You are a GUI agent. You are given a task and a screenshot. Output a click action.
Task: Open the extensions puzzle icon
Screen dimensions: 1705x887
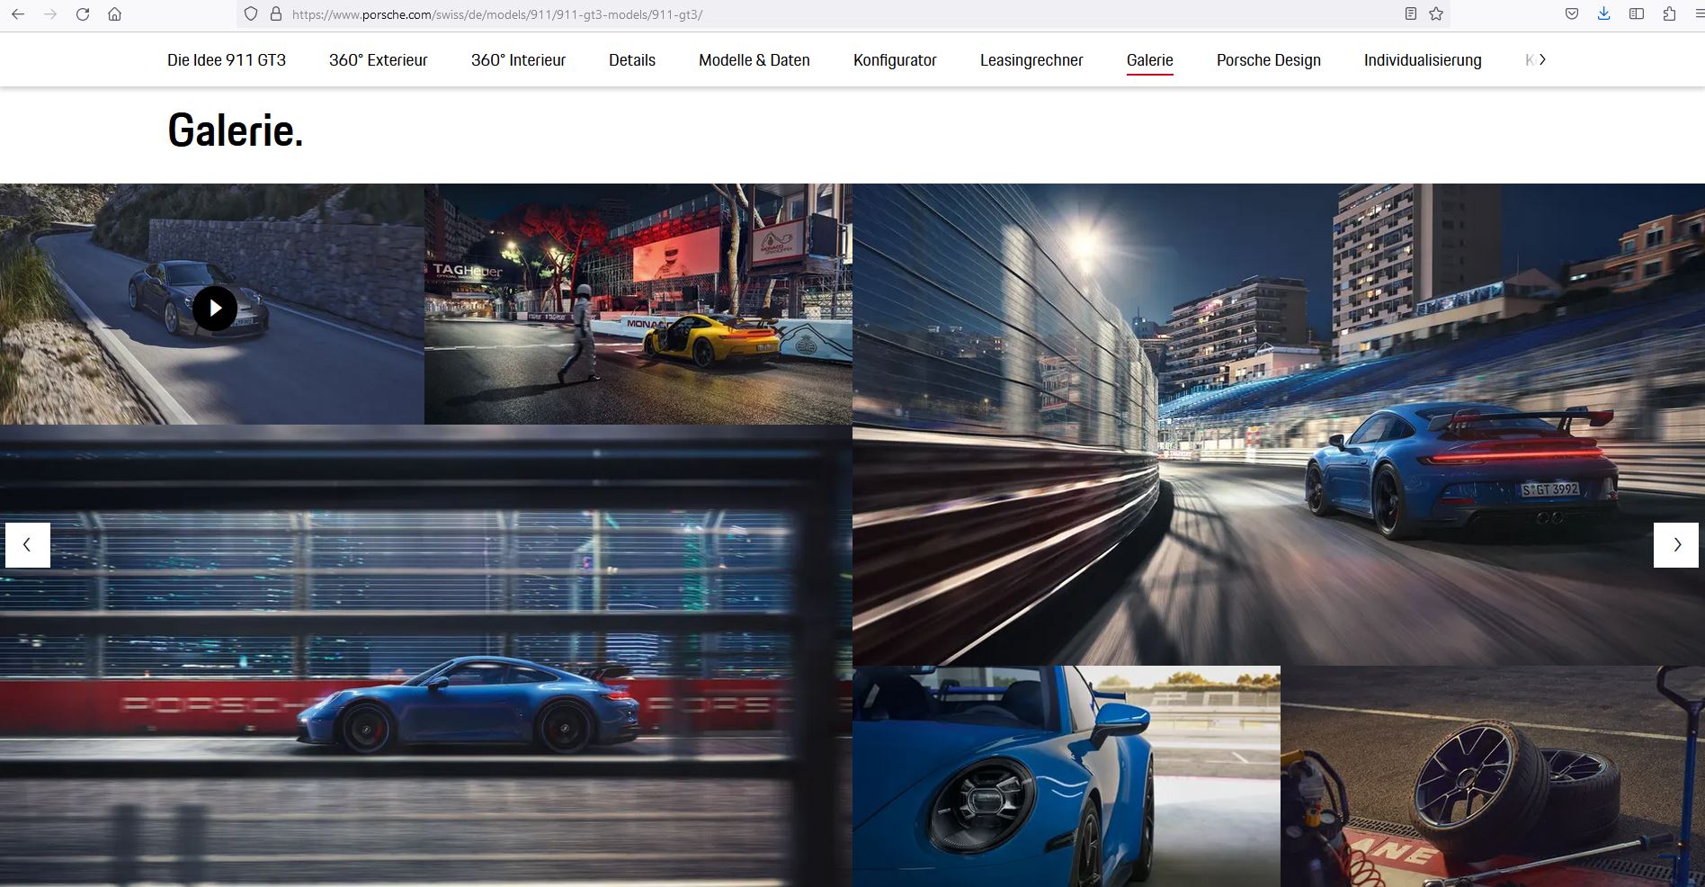coord(1669,14)
